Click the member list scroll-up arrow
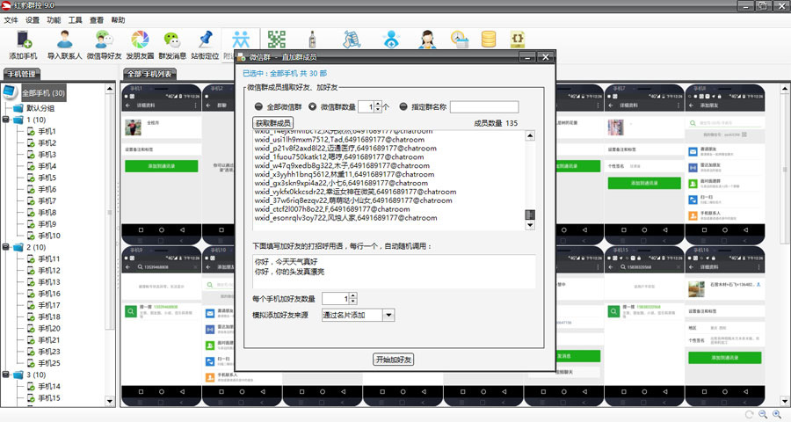Screen dimensions: 791x422 [530, 135]
